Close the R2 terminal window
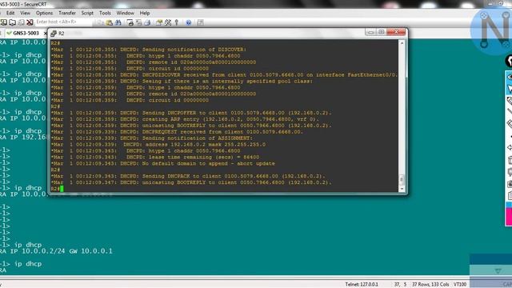 tap(396, 32)
